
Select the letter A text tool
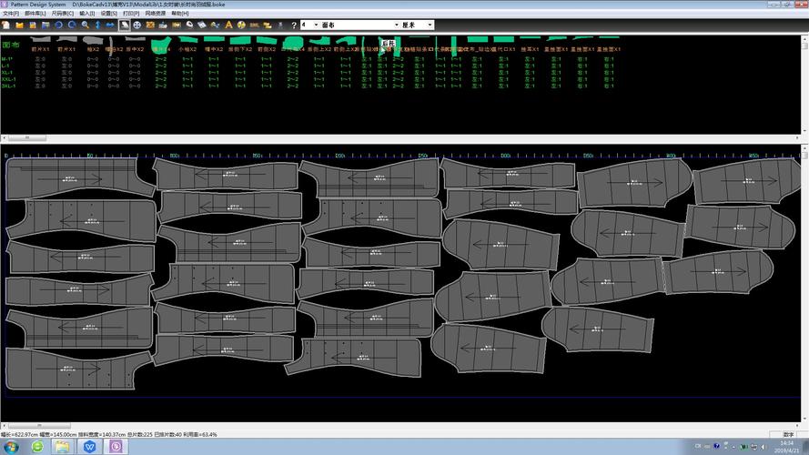coord(228,25)
